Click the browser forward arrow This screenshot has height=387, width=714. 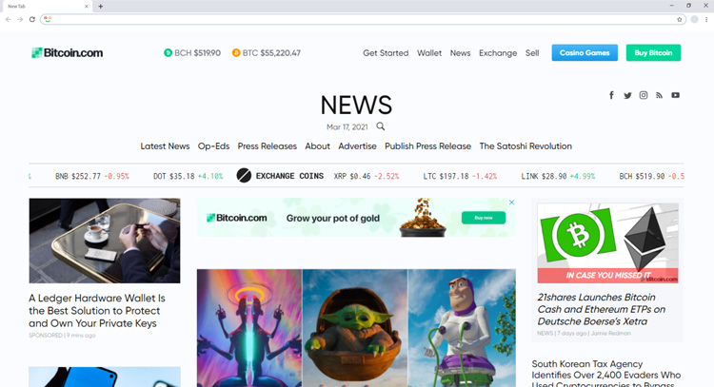pos(20,19)
